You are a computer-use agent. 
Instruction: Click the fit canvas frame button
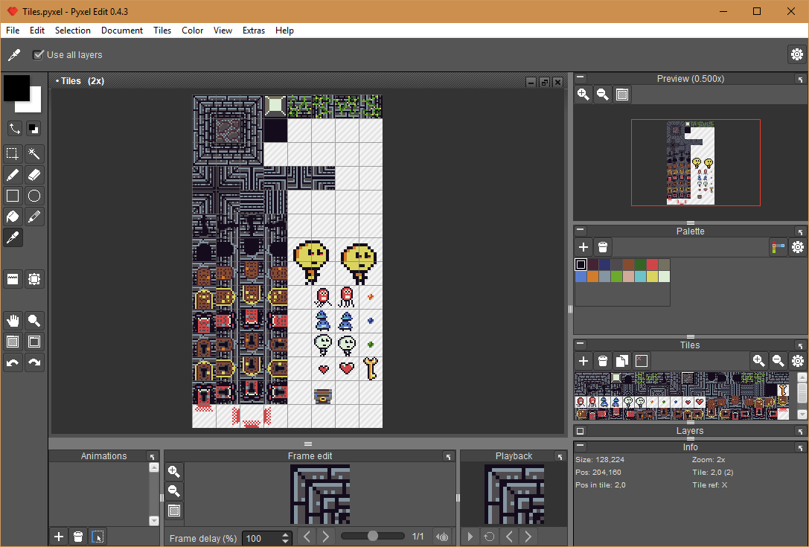click(x=34, y=342)
